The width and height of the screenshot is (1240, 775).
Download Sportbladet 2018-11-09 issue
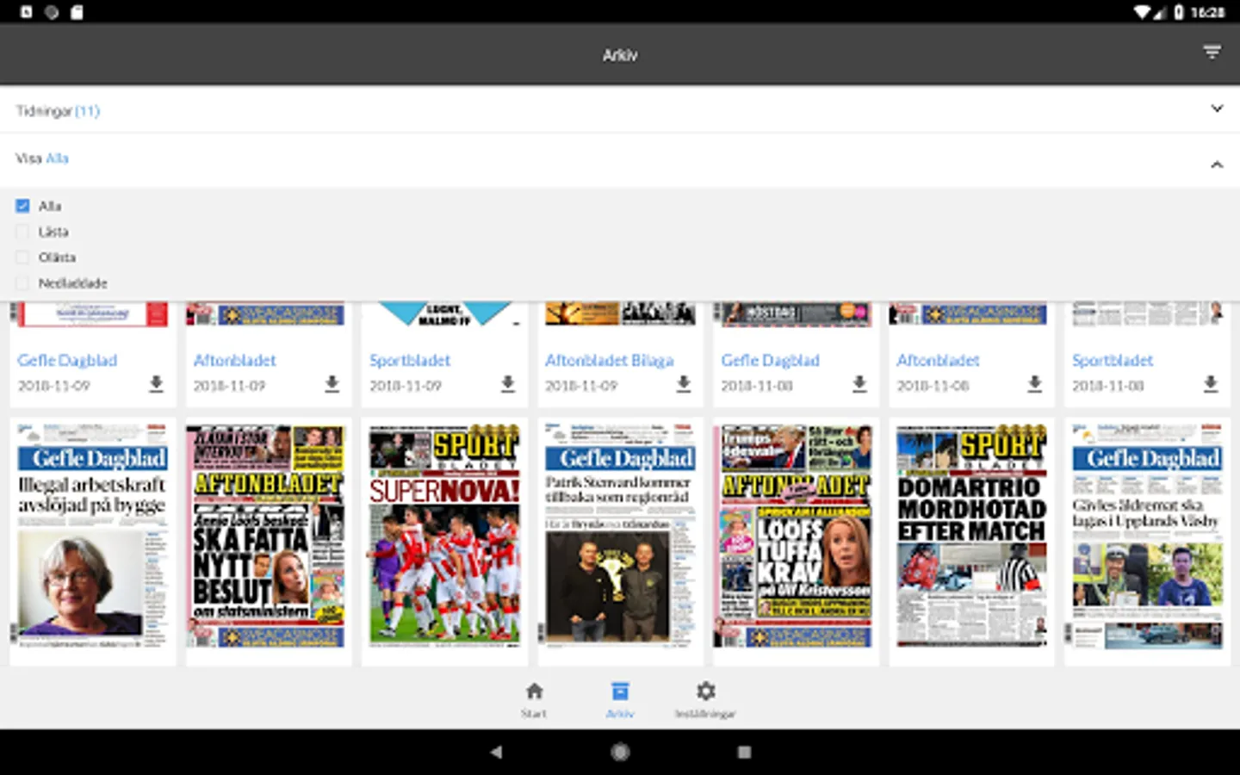tap(507, 384)
